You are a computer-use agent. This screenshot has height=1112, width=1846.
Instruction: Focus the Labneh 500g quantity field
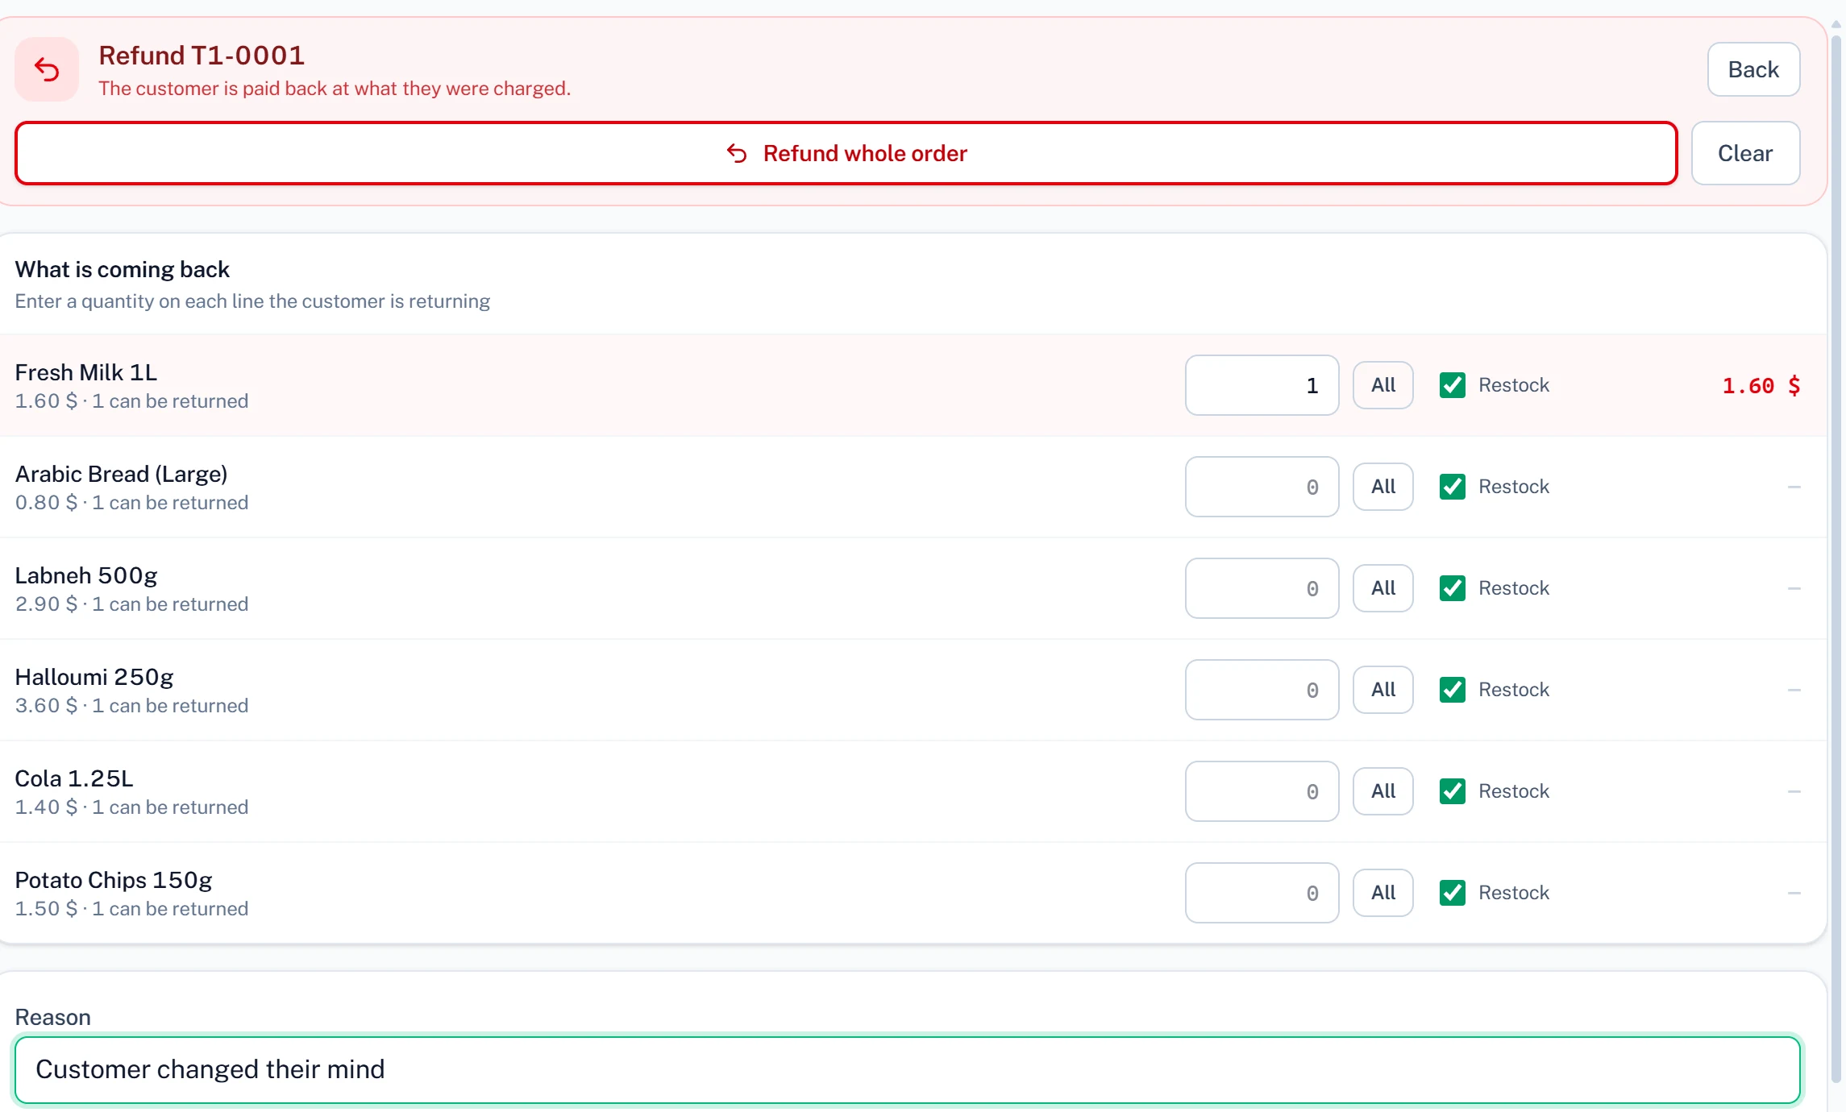[x=1262, y=588]
